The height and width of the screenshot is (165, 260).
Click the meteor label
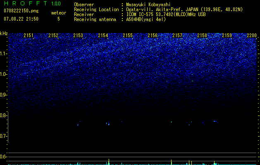pos(59,13)
